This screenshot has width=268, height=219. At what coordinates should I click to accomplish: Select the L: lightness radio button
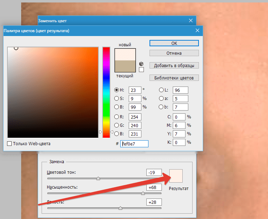161,90
